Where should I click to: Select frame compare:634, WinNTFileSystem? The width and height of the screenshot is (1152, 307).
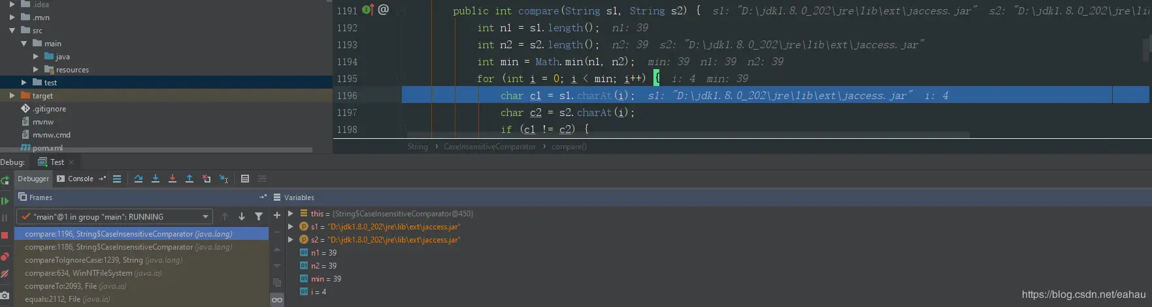[141, 272]
